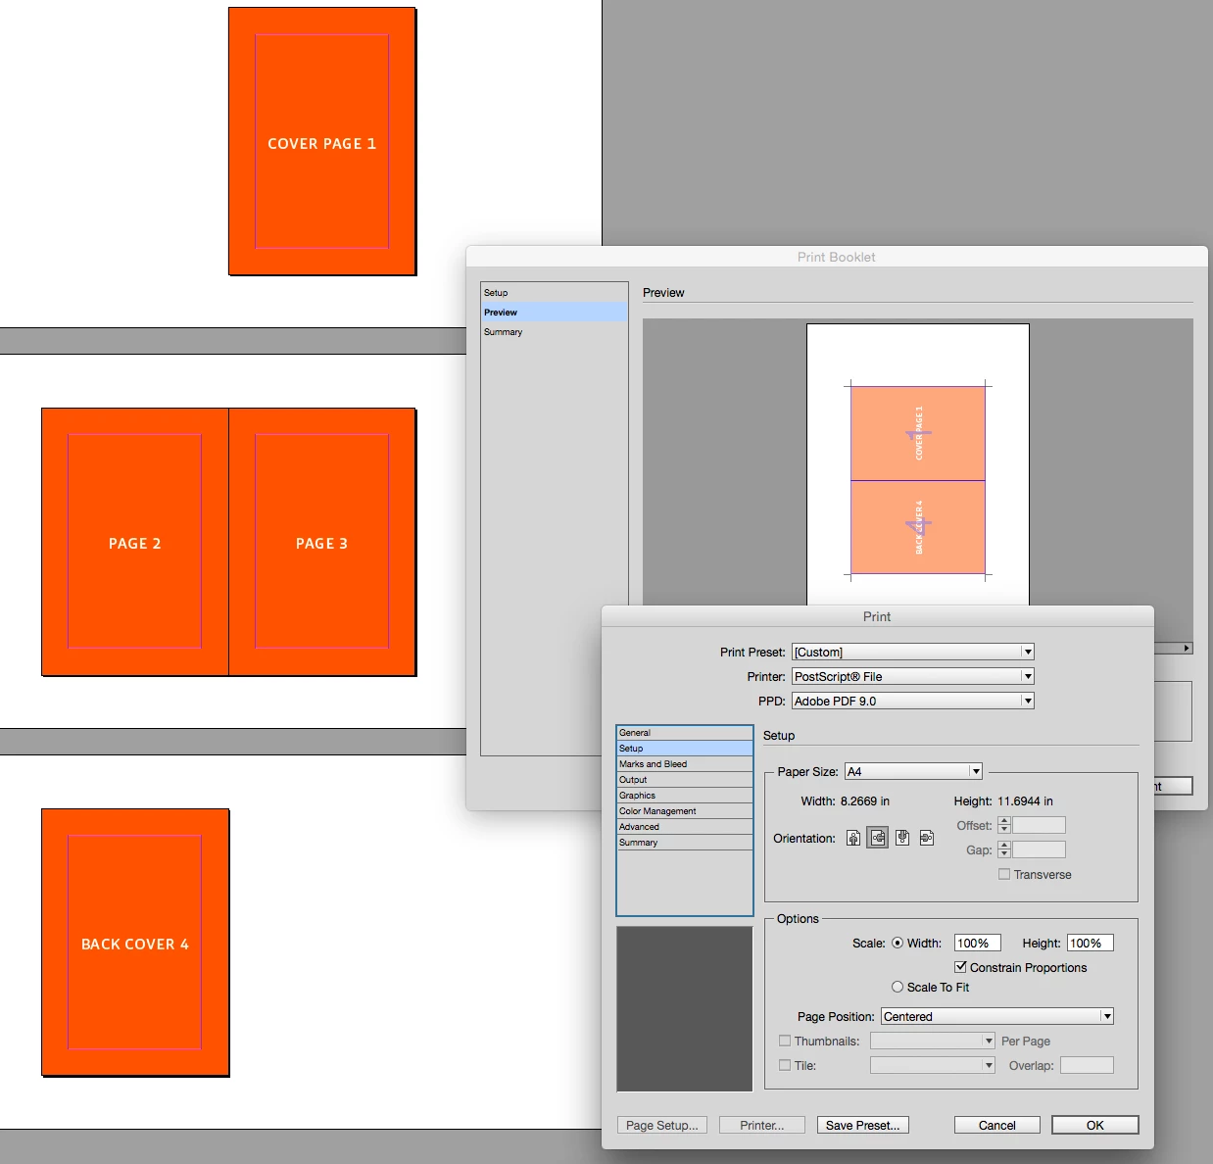Select Setup in Print Booklet list
The height and width of the screenshot is (1164, 1213).
(555, 293)
